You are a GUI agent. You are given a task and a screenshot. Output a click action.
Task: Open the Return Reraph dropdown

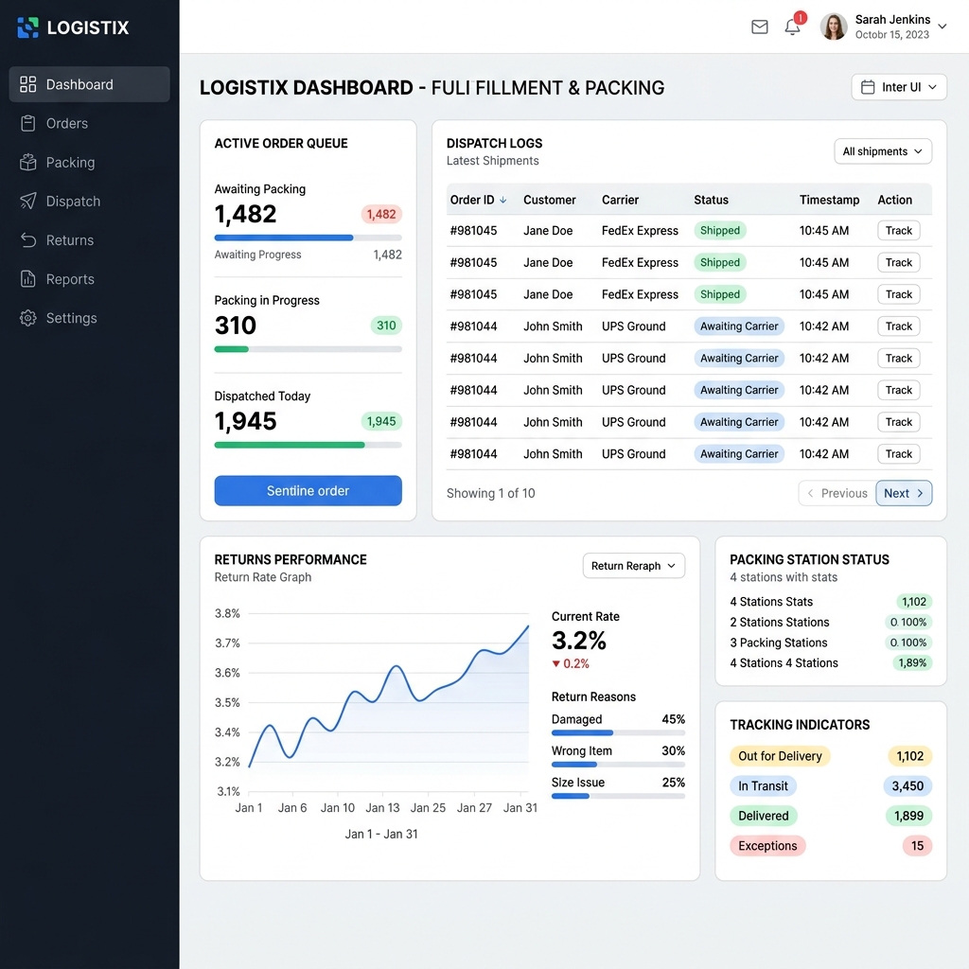tap(633, 566)
